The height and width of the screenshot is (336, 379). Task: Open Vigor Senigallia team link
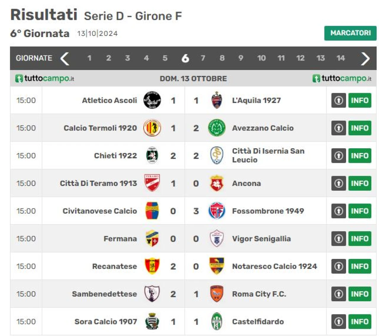click(261, 239)
